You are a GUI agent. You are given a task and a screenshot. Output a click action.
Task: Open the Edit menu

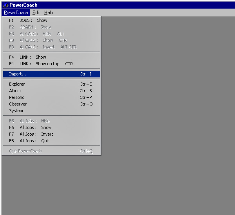point(36,13)
